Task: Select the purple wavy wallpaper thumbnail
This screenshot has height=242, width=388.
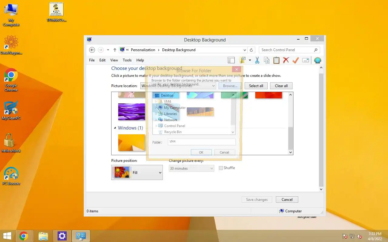Action: point(132,112)
